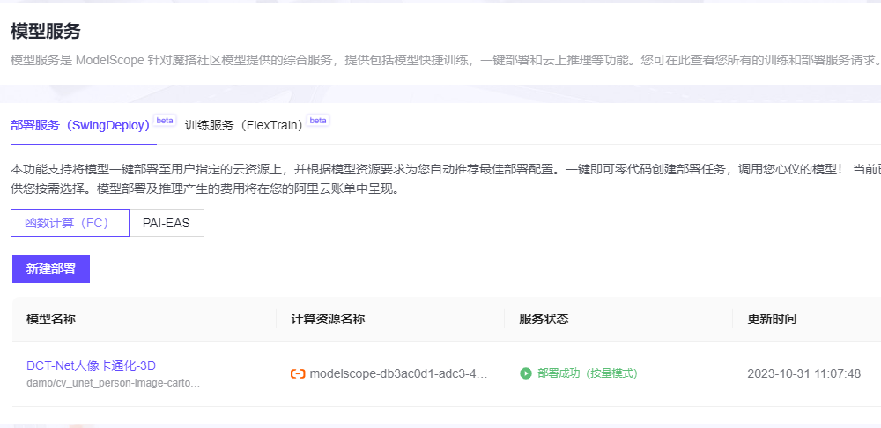881x428 pixels.
Task: Click the 计算资源名称 column header
Action: [328, 319]
